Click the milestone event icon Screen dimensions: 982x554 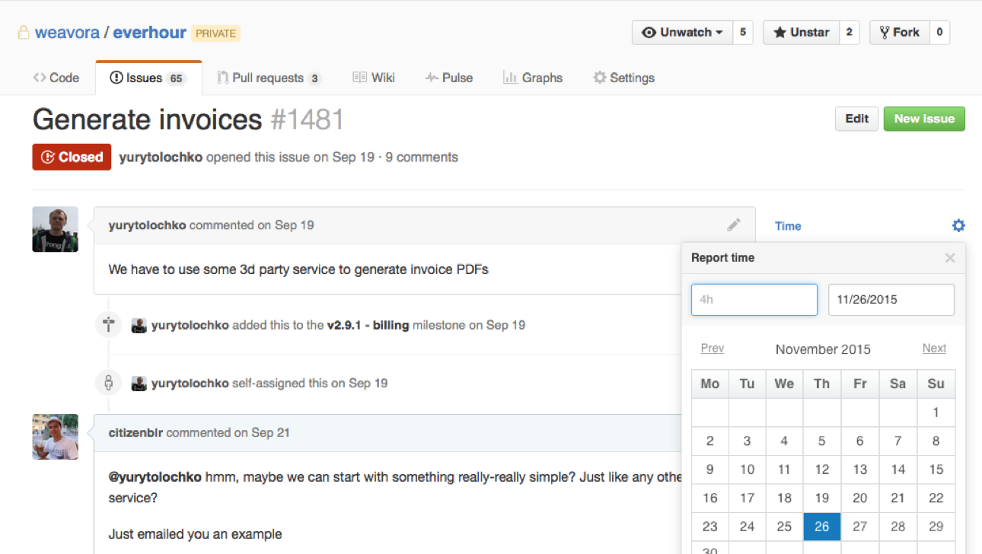pos(108,325)
